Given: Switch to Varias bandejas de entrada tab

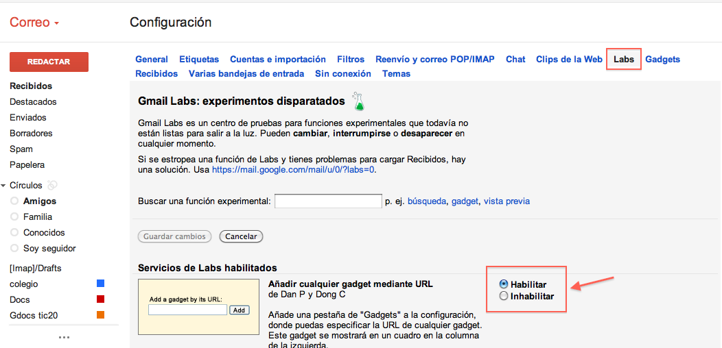Looking at the screenshot, I should (246, 73).
